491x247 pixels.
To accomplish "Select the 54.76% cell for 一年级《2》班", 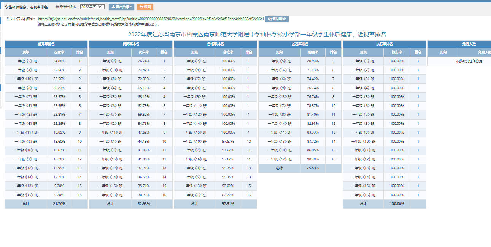I will (x=144, y=124).
